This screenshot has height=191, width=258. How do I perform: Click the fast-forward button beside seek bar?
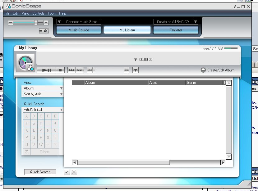127,70
